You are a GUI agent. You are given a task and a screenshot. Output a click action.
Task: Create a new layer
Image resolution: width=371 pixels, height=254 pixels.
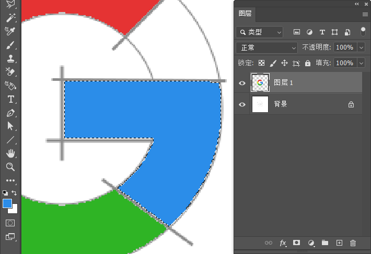pos(339,243)
